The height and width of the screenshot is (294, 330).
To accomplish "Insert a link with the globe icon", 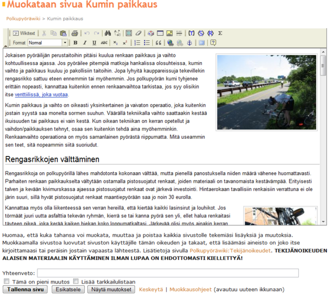I will [170, 43].
